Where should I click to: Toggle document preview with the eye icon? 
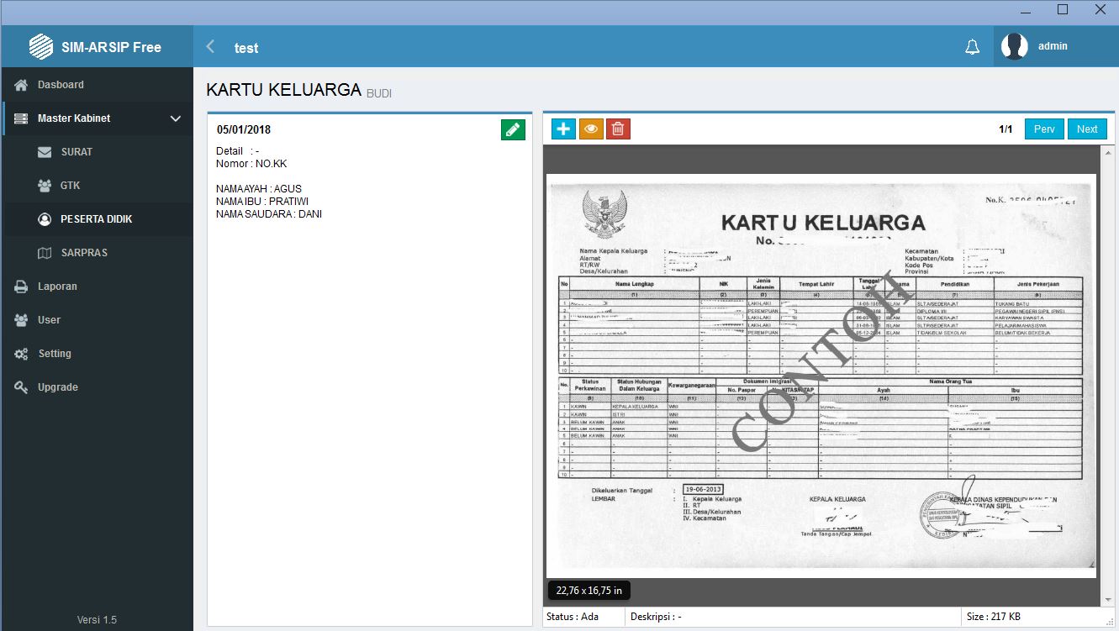coord(591,129)
